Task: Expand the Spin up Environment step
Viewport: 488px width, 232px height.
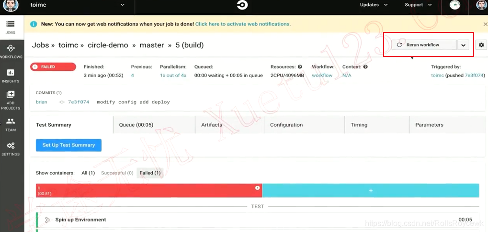Action: (x=47, y=220)
